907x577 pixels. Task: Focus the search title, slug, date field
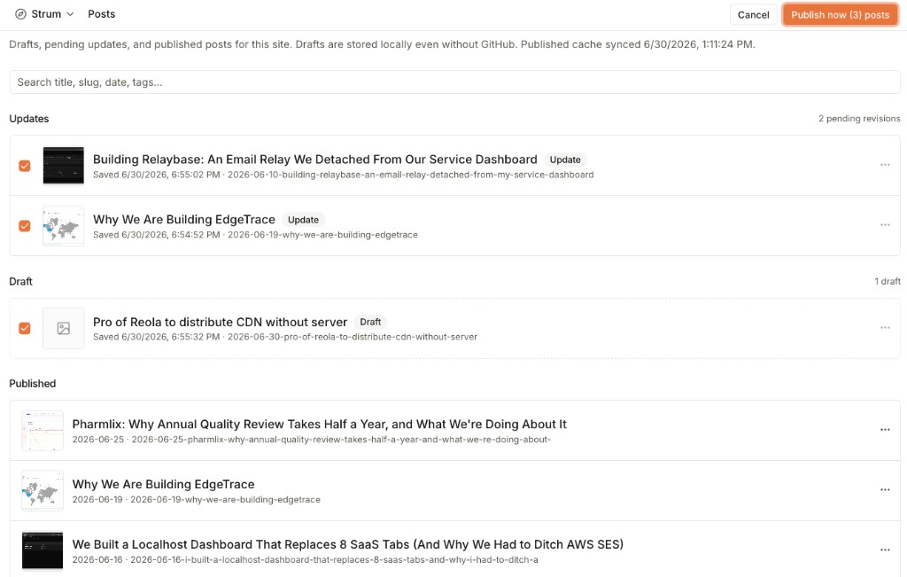pyautogui.click(x=454, y=82)
